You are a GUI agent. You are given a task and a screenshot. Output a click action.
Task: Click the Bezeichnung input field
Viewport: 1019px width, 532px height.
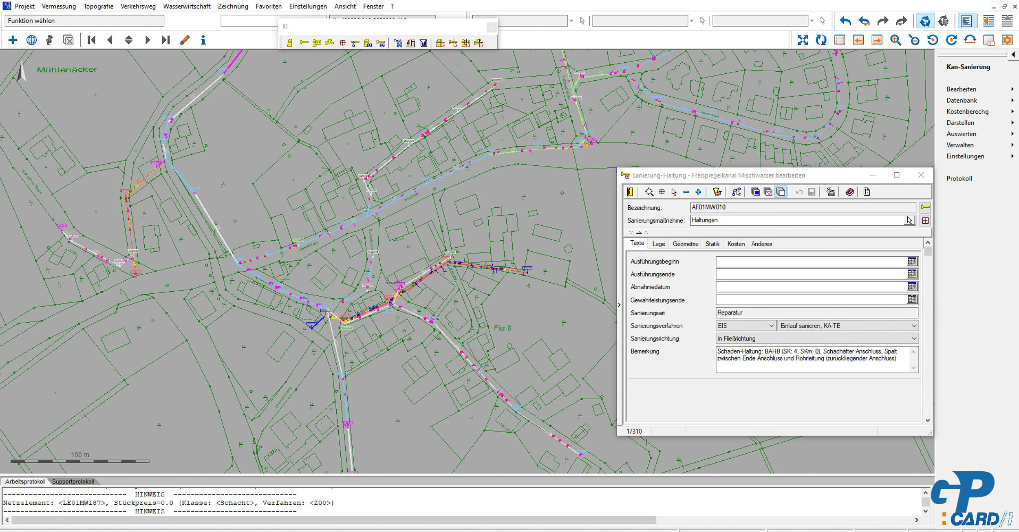pos(802,207)
